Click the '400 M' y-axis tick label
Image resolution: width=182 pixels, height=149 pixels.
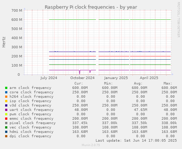click(x=17, y=38)
